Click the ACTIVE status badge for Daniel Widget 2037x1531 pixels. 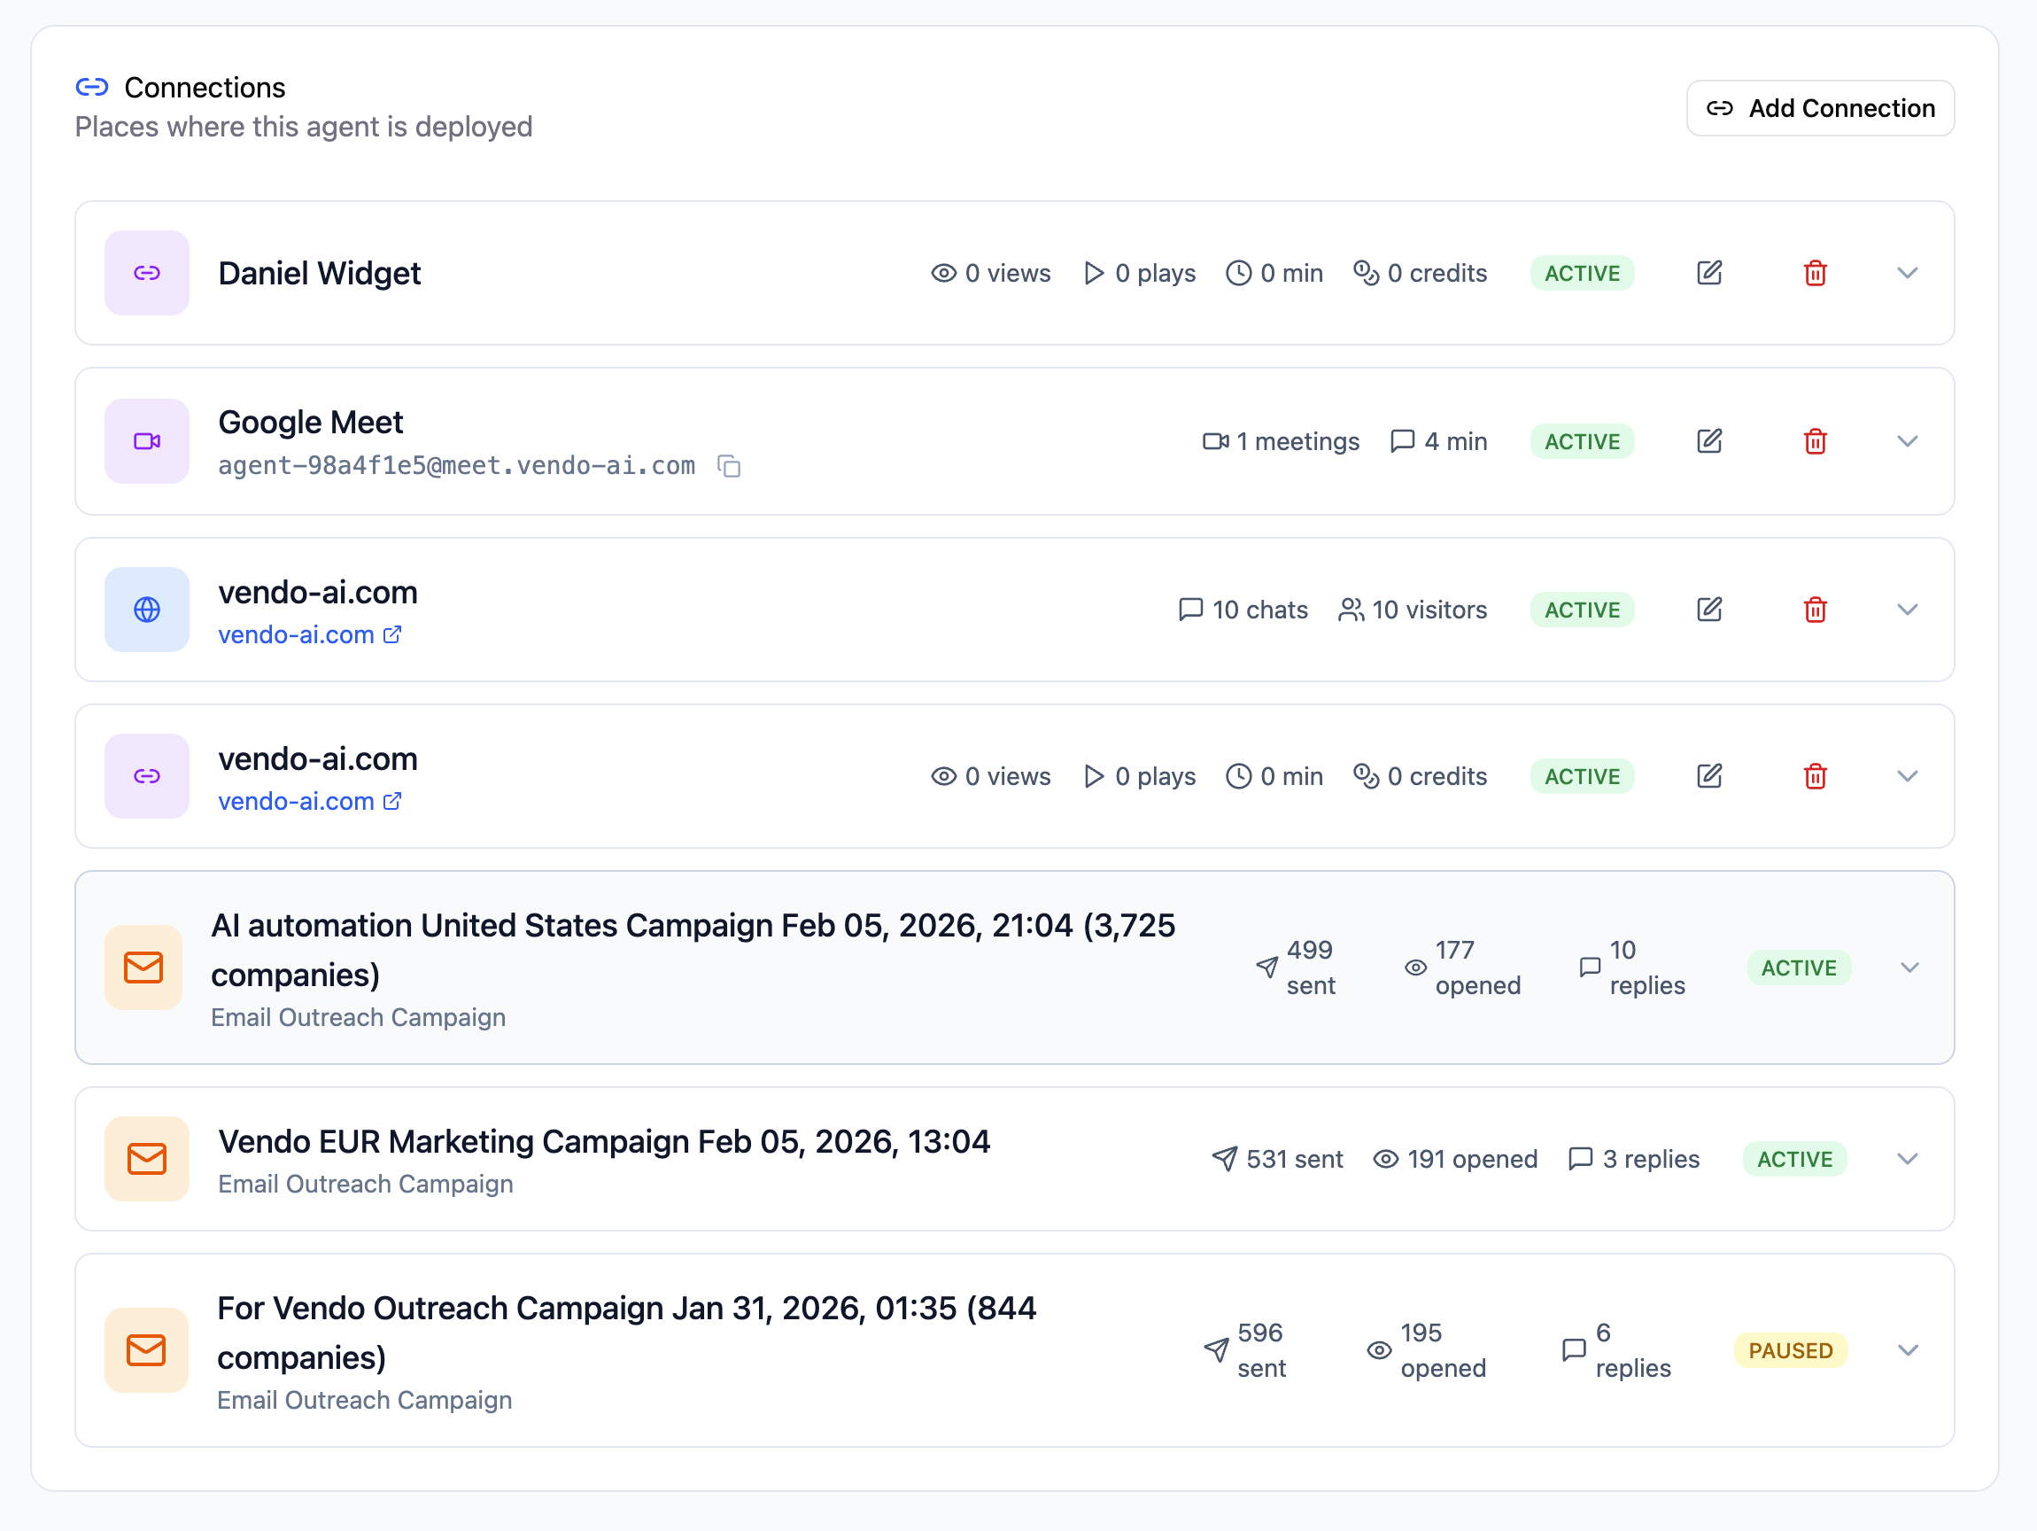[1582, 273]
